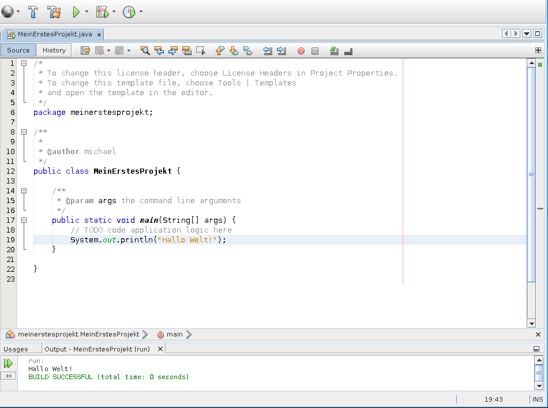Click Clean and Build Project icon

(x=54, y=11)
